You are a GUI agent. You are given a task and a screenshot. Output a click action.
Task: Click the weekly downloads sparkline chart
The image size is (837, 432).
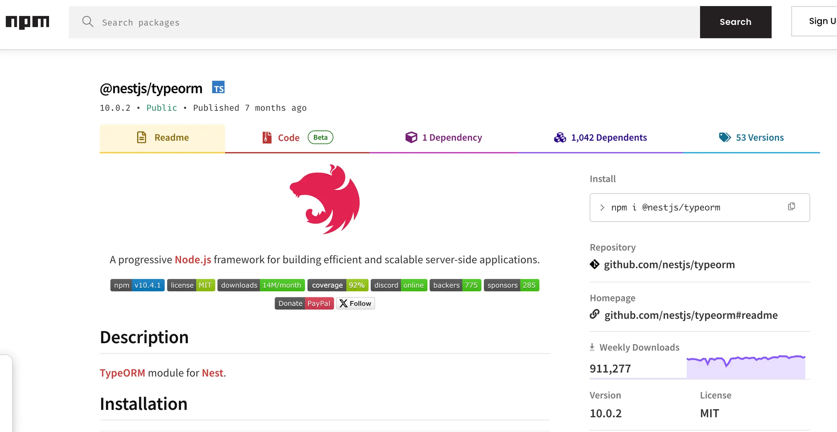click(x=746, y=367)
